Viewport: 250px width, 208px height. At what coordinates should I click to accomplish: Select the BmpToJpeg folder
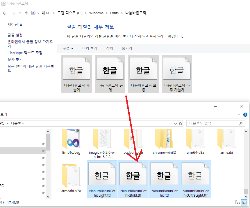pyautogui.click(x=71, y=142)
